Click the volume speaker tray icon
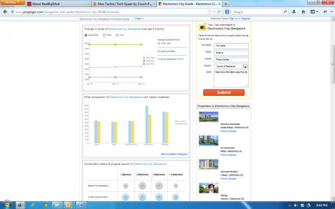The width and height of the screenshot is (335, 209). click(296, 205)
